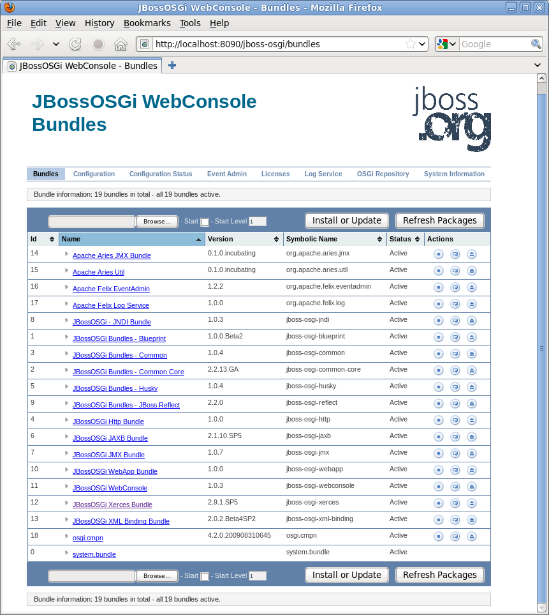The width and height of the screenshot is (549, 615).
Task: Reload the current page in Firefox
Action: pyautogui.click(x=75, y=44)
